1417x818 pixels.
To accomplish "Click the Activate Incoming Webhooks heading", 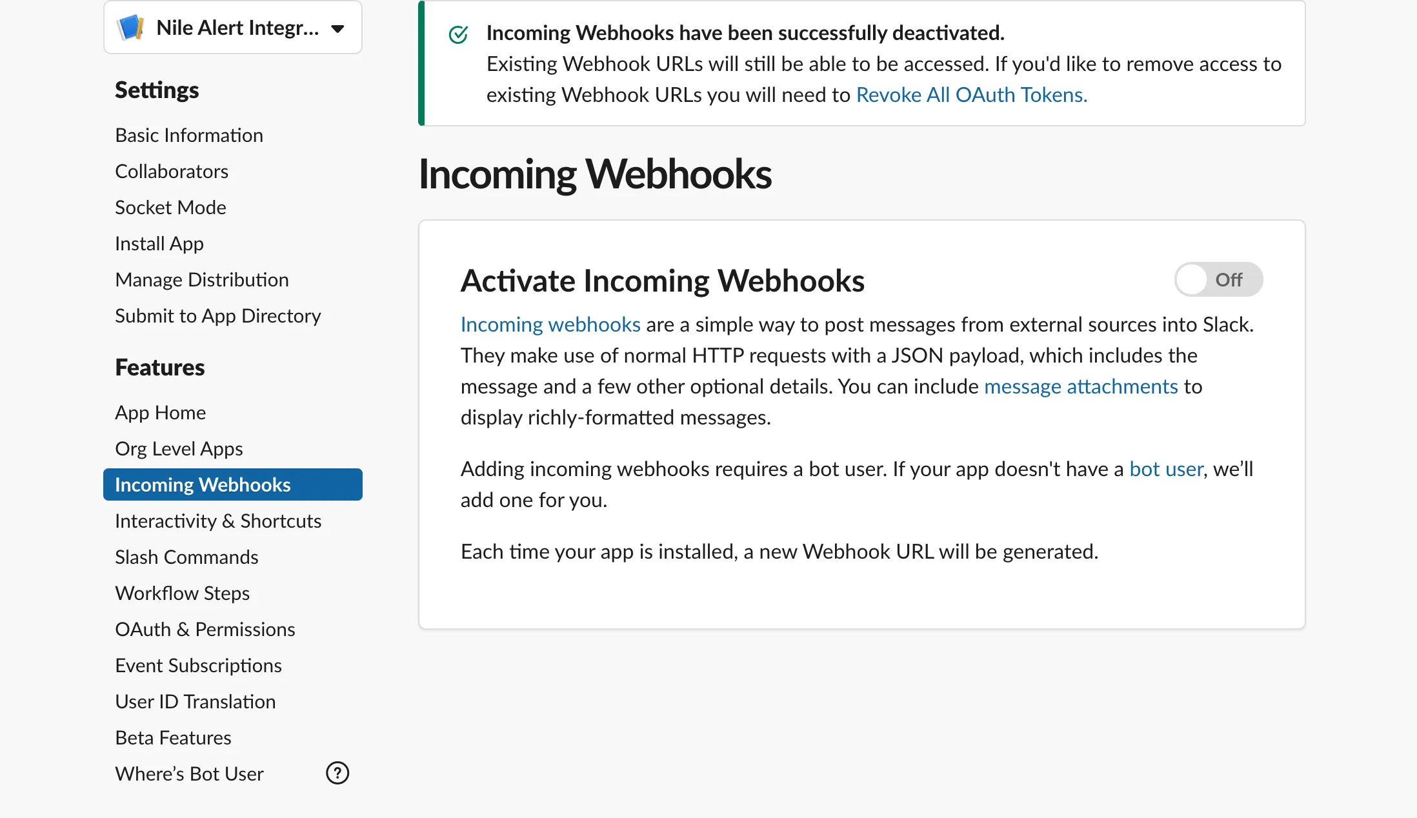I will point(663,281).
